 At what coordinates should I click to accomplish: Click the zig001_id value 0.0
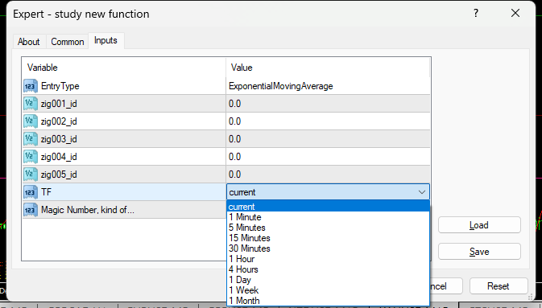point(328,104)
